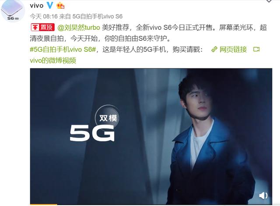This screenshot has height=206, width=280.
Task: Open the 网页链接 purchase link
Action: [233, 50]
